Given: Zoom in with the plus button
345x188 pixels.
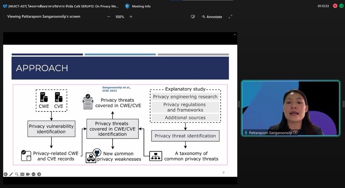Looking at the screenshot, I should 131,17.
